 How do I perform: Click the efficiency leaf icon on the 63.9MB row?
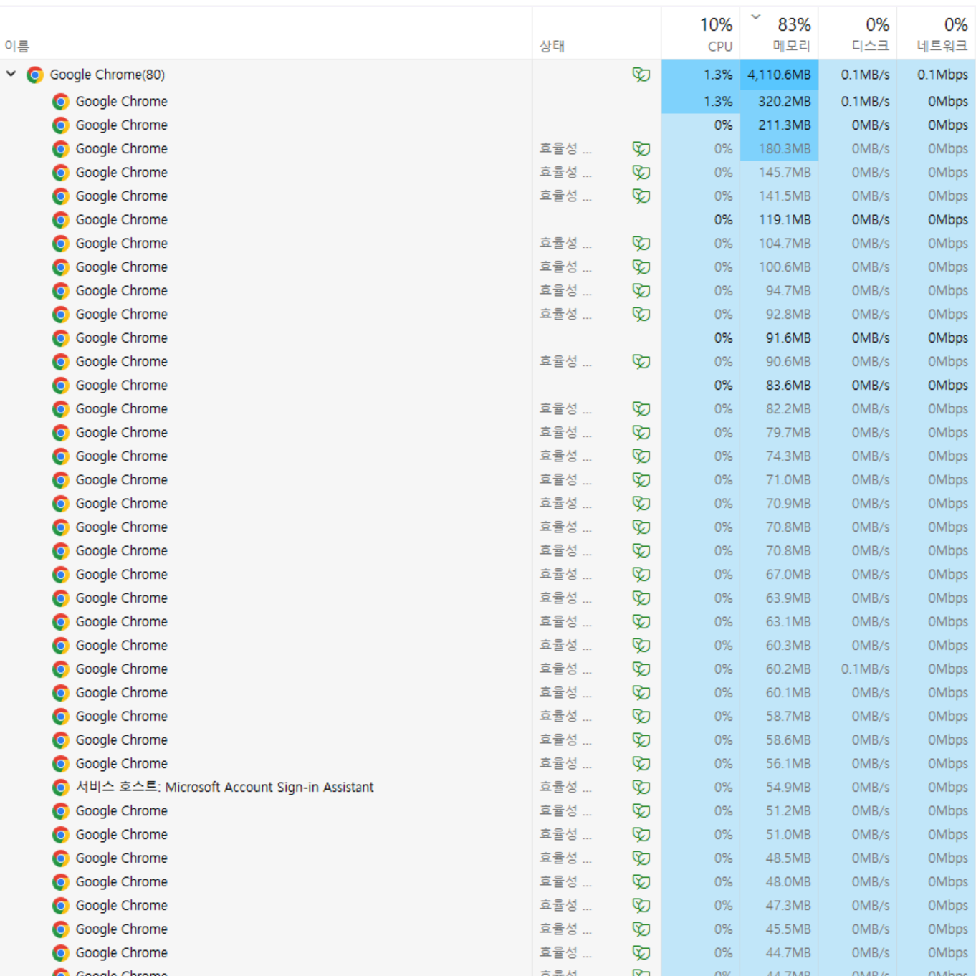pos(641,598)
